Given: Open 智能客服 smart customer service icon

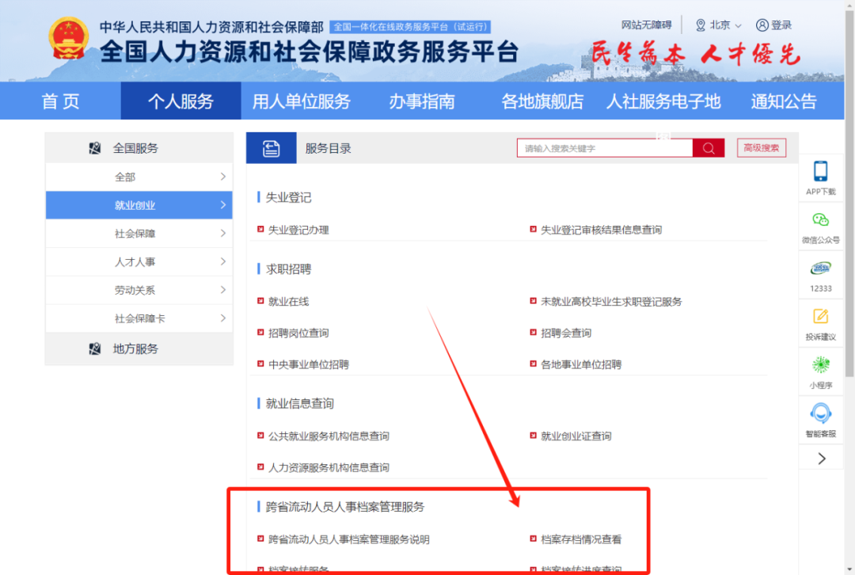Looking at the screenshot, I should click(x=821, y=416).
